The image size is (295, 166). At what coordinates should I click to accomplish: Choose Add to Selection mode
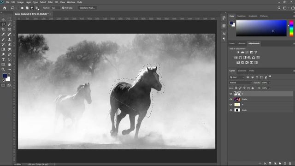[27, 8]
